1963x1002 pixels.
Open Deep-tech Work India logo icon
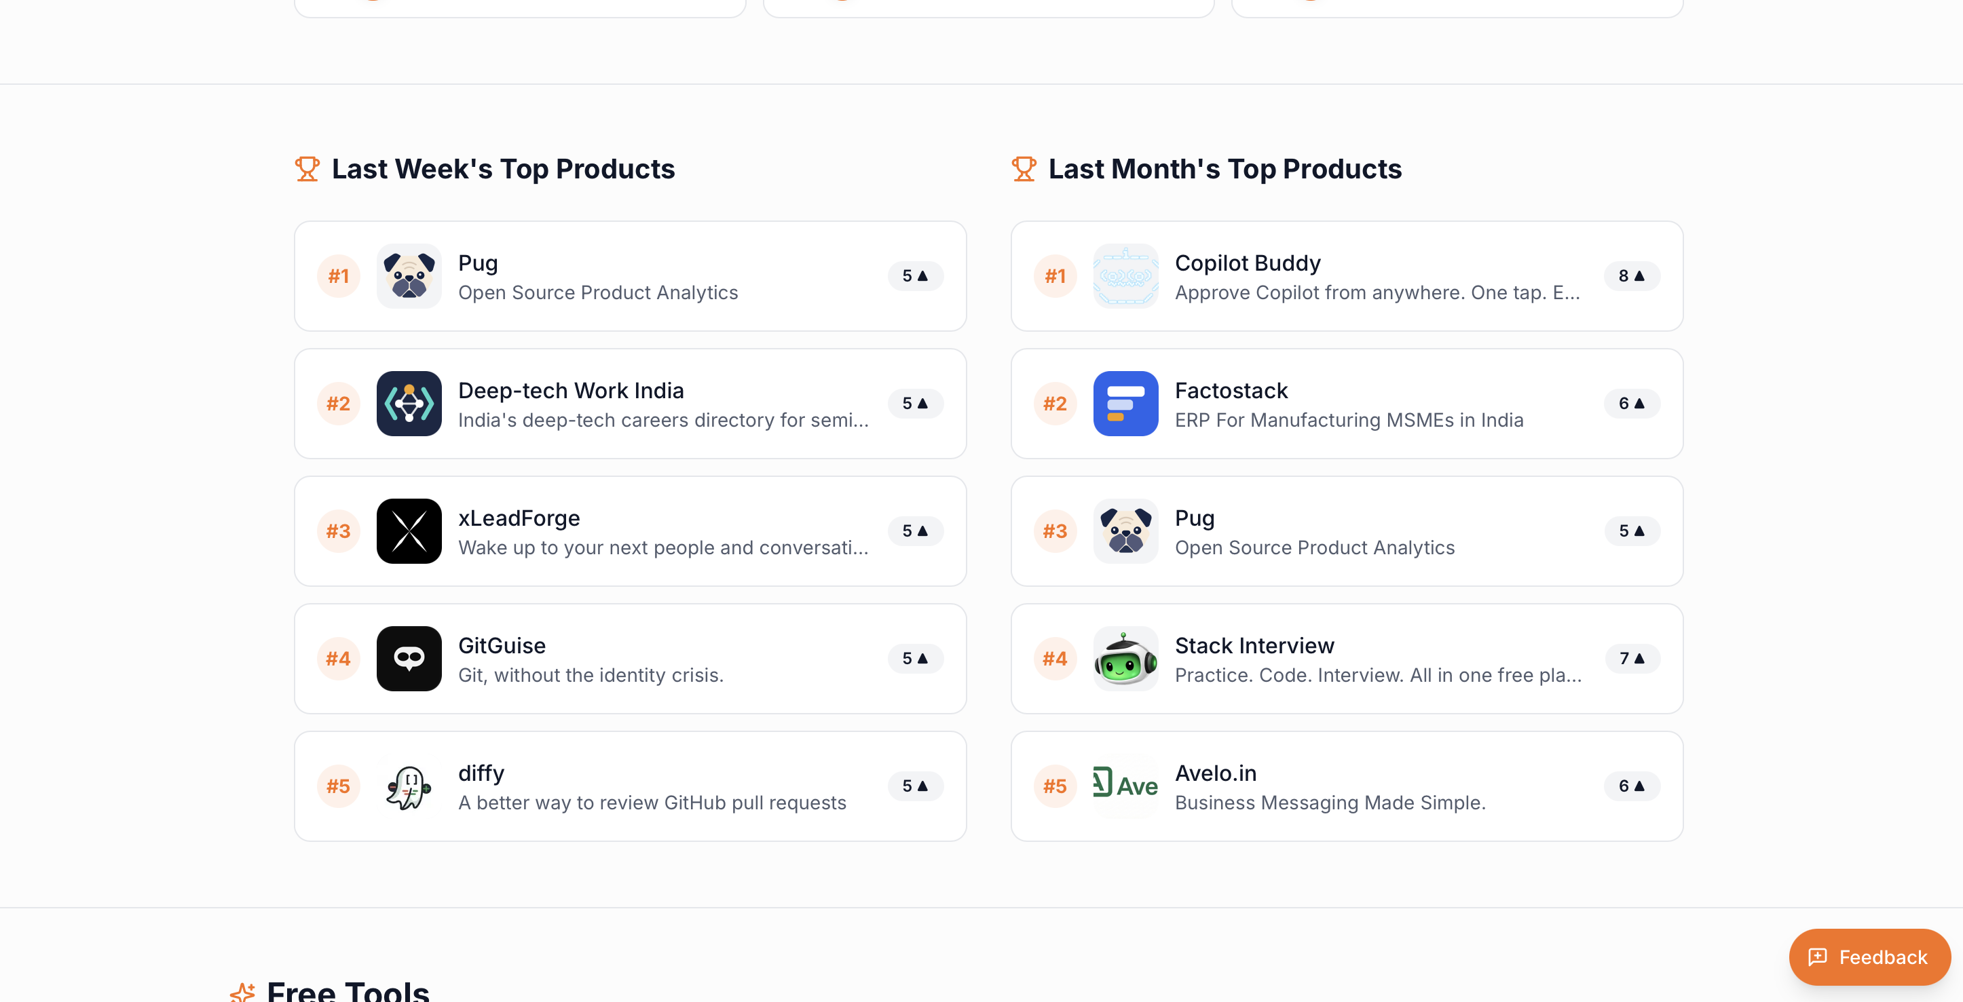[409, 404]
